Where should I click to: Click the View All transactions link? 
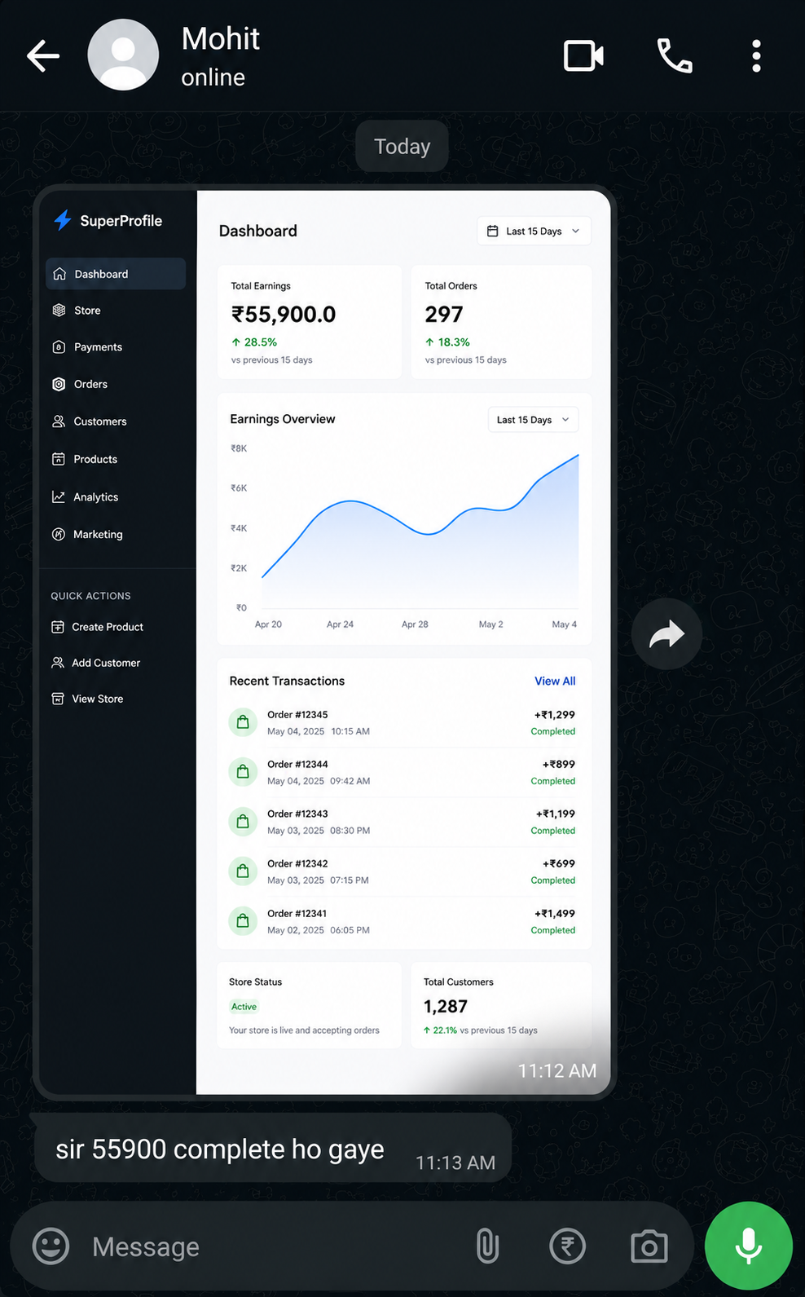(x=555, y=681)
